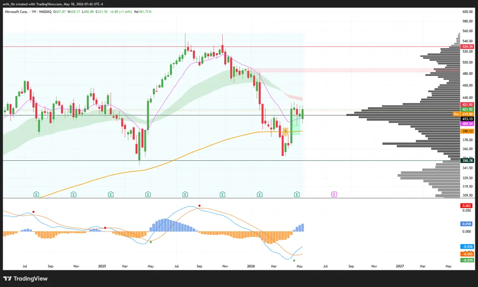Click the blue -0.036 MACD value label
This screenshot has width=478, height=287.
click(466, 247)
